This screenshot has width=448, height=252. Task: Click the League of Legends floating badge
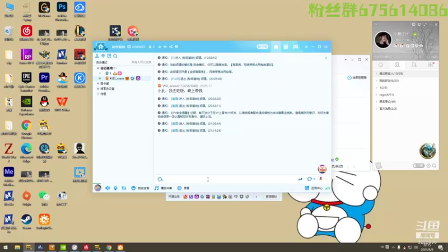pos(427,151)
